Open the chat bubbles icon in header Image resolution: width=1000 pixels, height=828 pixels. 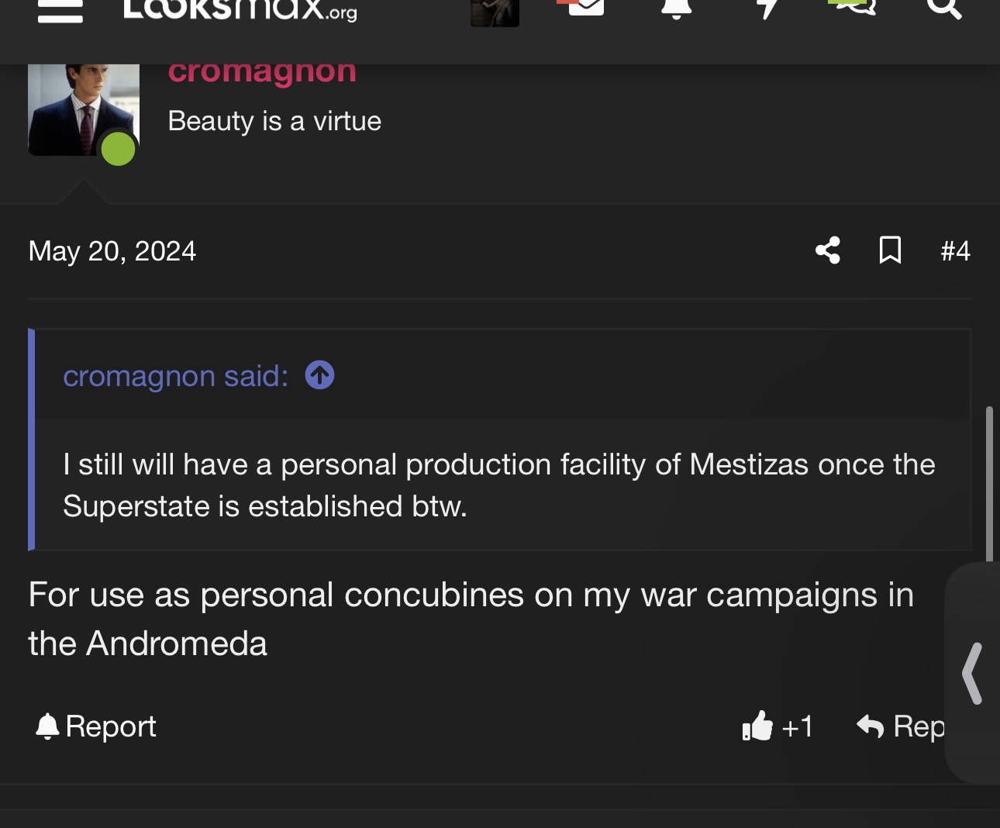[854, 8]
